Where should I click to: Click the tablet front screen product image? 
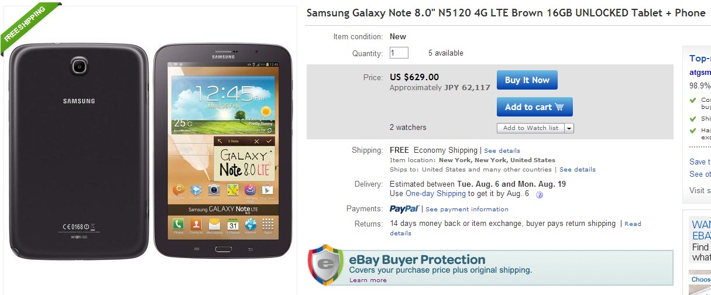coord(222,151)
